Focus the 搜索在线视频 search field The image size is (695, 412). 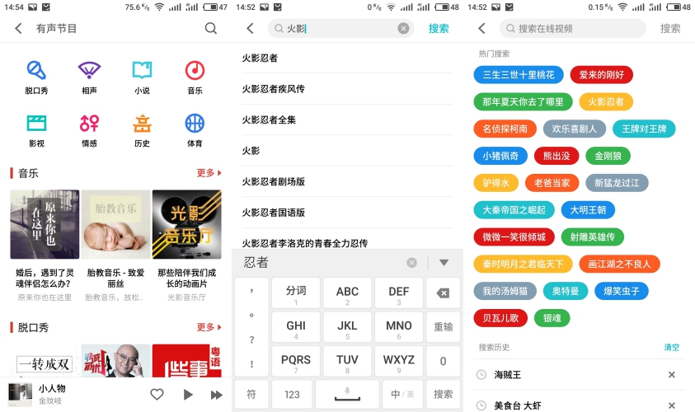(572, 29)
